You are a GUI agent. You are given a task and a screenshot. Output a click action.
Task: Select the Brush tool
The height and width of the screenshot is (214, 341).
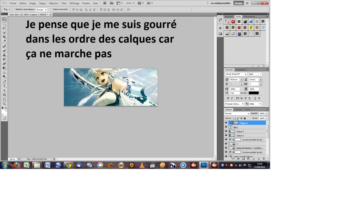click(4, 50)
